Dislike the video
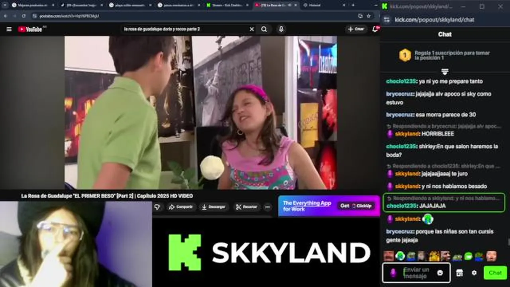Screen dimensions: 510x287 tap(157, 207)
